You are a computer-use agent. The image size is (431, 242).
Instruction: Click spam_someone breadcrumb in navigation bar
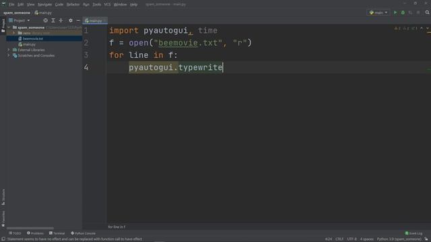point(17,13)
